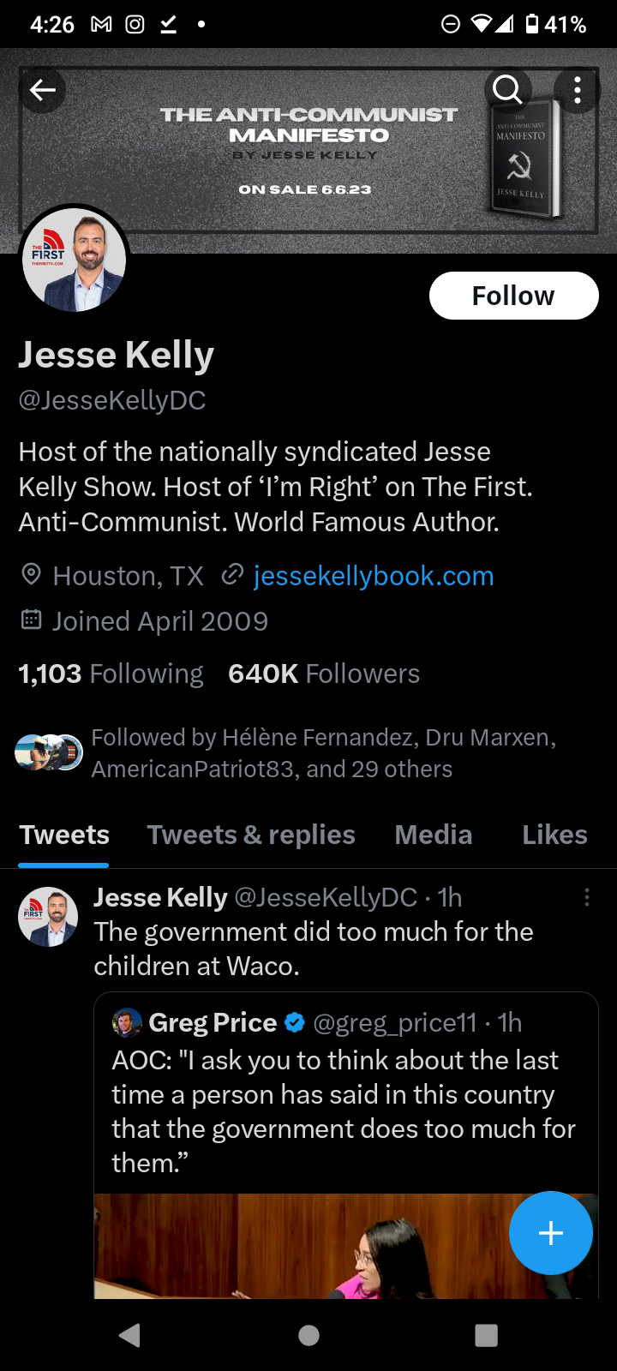View the 1,103 Following list
The image size is (617, 1371).
pos(111,674)
